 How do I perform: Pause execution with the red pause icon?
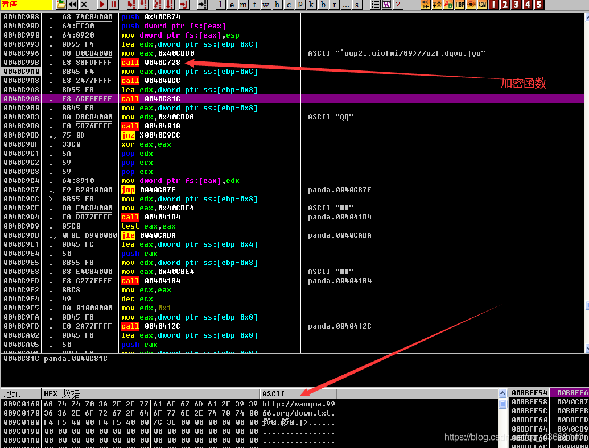click(x=113, y=5)
